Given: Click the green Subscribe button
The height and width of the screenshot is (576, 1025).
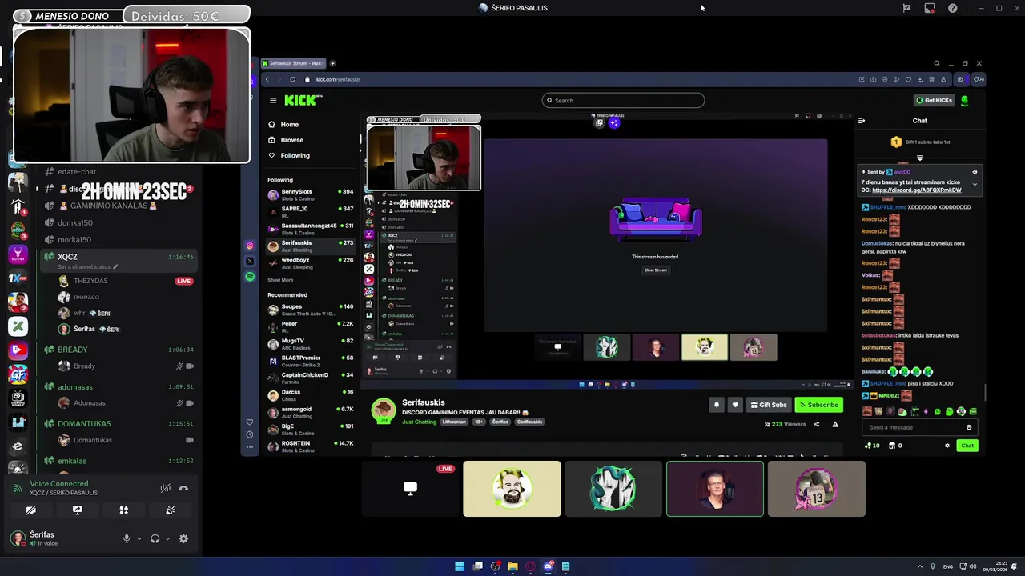Looking at the screenshot, I should click(x=818, y=405).
